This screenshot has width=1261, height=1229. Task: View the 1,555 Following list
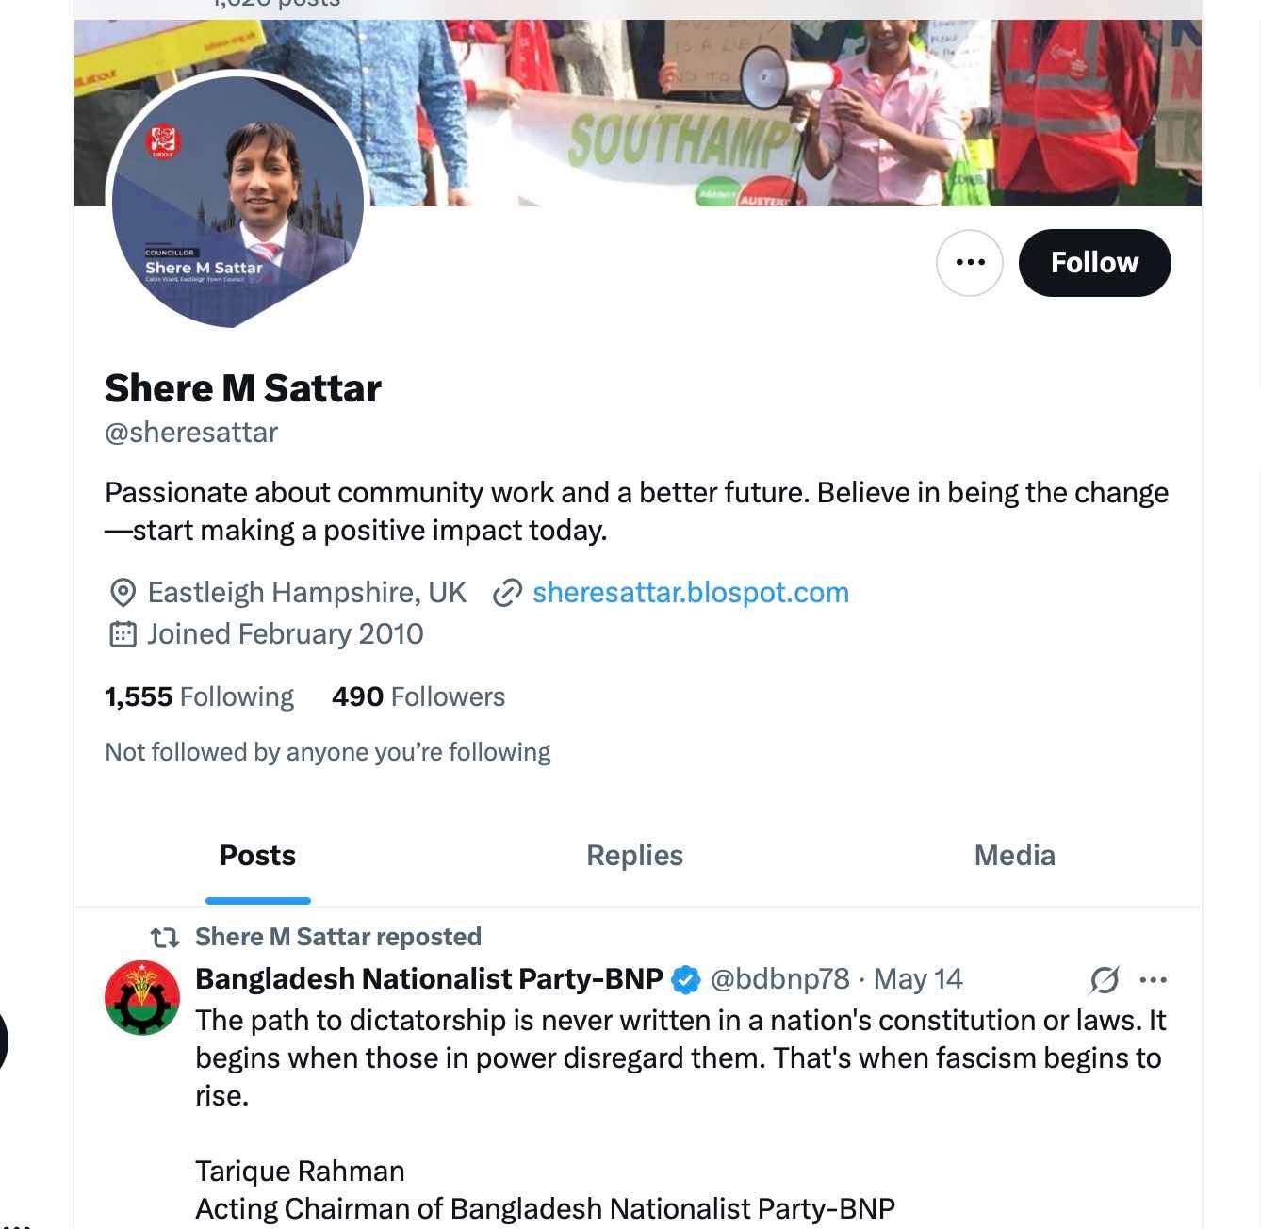199,696
